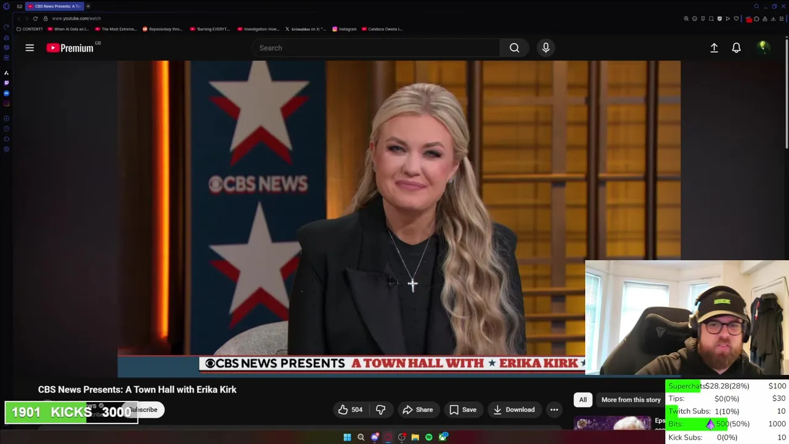Open Instagram bookmark
The height and width of the screenshot is (444, 789).
(345, 29)
